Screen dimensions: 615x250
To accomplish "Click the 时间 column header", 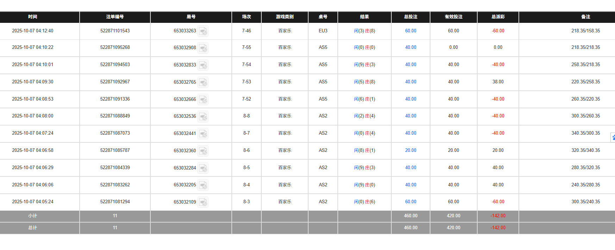I will tap(33, 17).
